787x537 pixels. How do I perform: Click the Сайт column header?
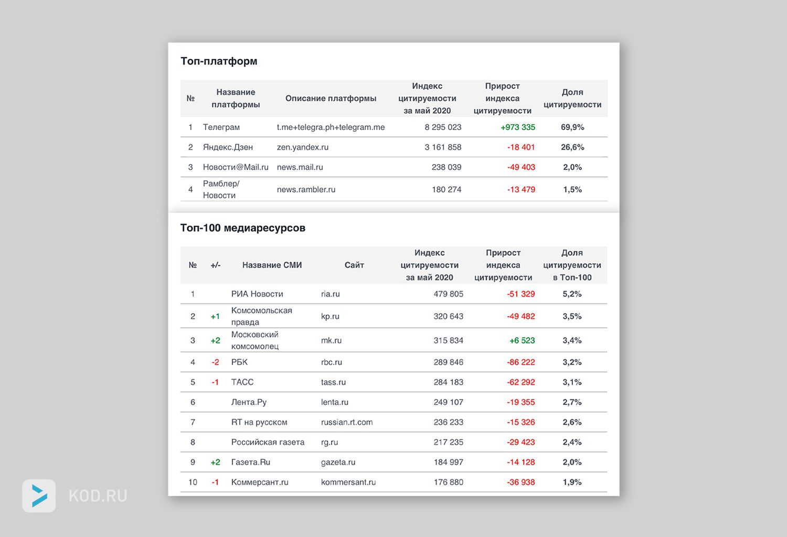click(x=354, y=265)
